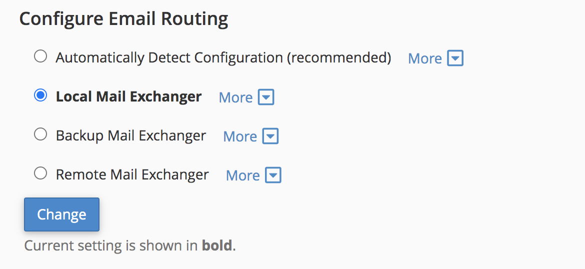Enable the Remote Mail Exchanger radio button
Viewport: 585px width, 269px height.
click(40, 173)
